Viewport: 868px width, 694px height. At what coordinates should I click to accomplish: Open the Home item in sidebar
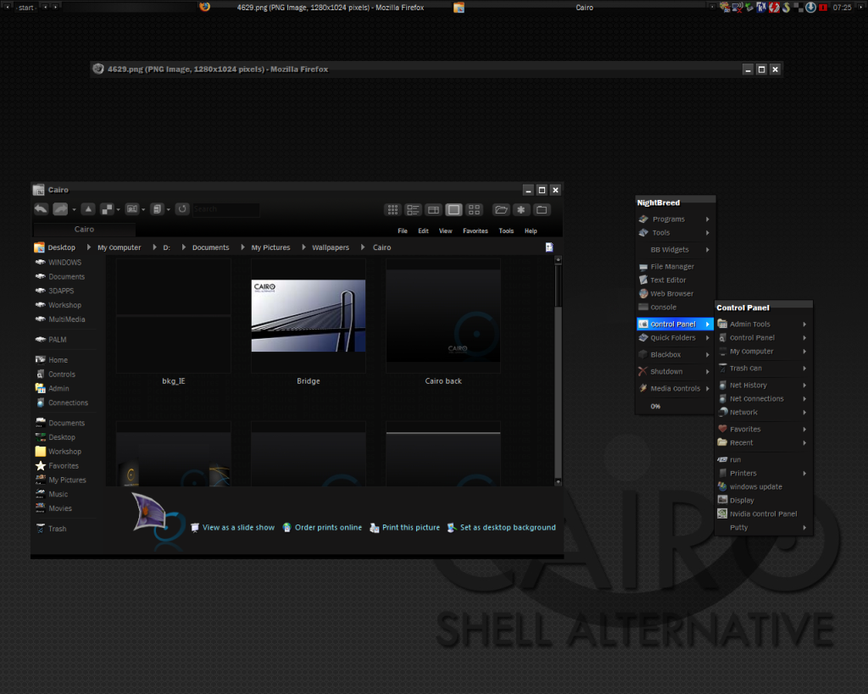pyautogui.click(x=52, y=360)
